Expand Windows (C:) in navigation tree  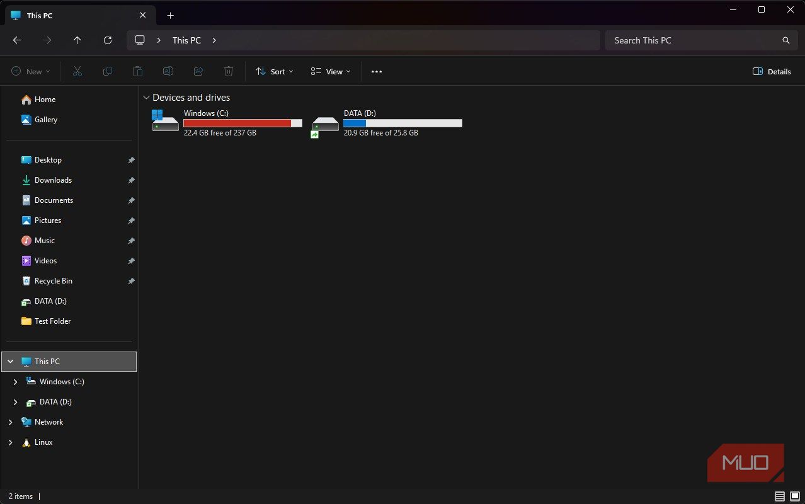(15, 382)
